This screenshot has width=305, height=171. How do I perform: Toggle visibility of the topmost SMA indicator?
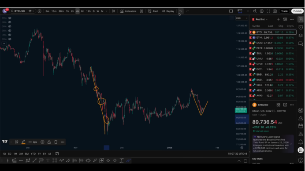point(10,18)
